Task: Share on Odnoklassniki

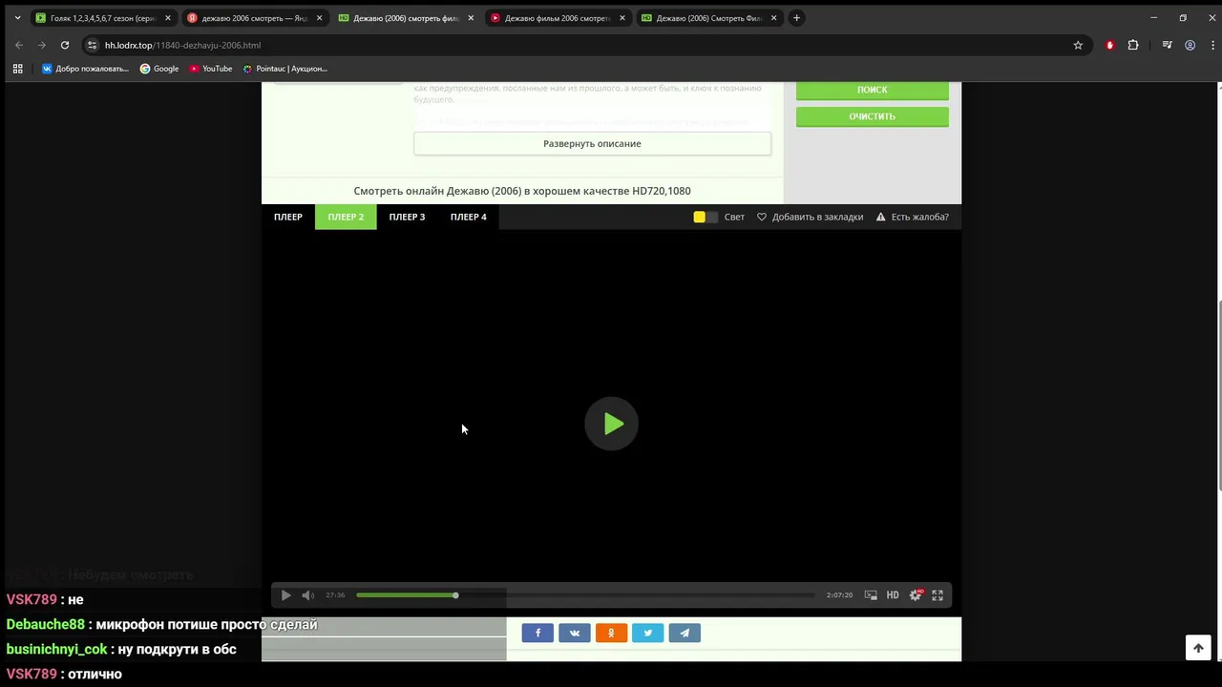Action: pos(611,633)
